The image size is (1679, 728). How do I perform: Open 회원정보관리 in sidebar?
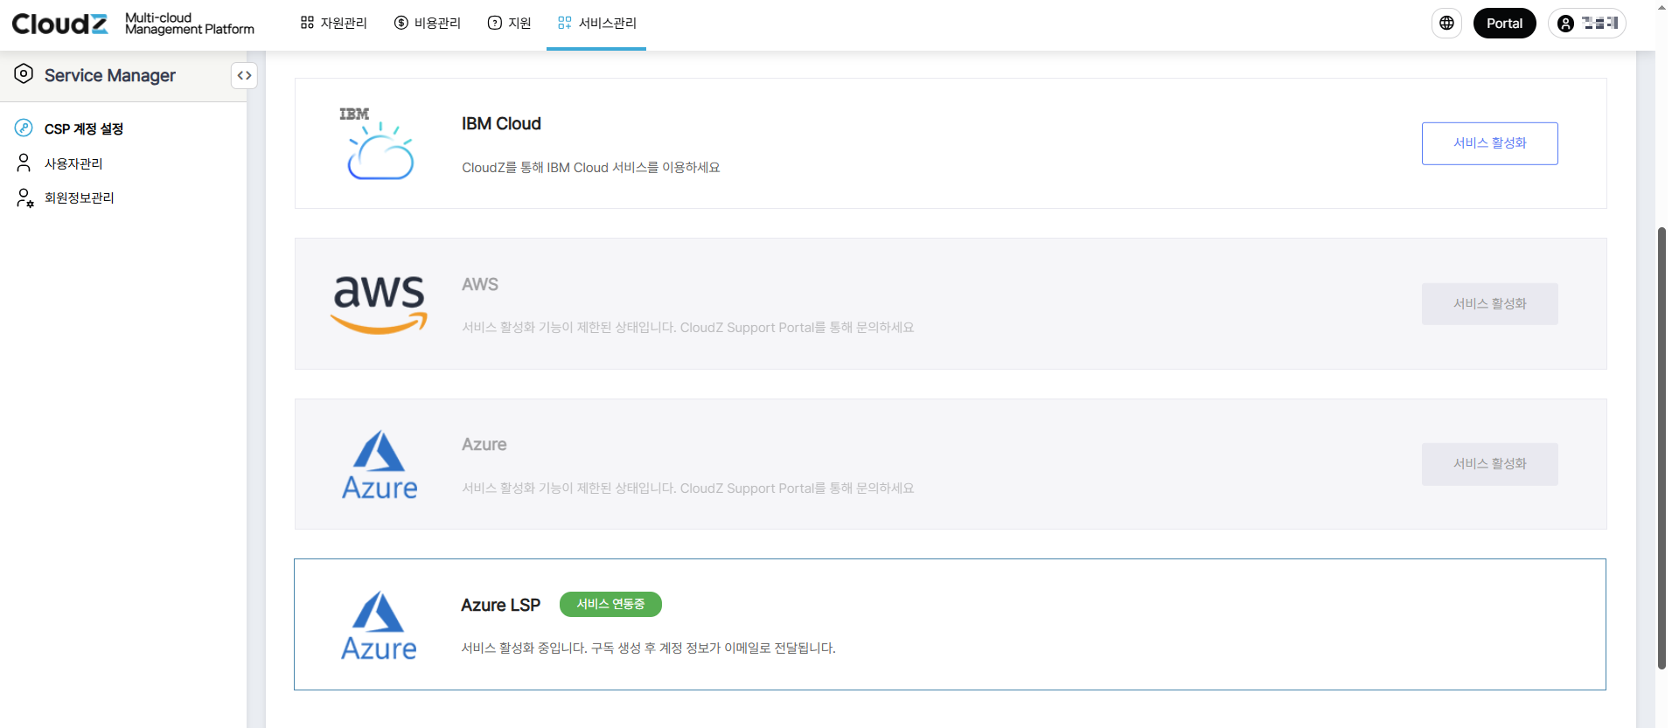click(x=79, y=198)
